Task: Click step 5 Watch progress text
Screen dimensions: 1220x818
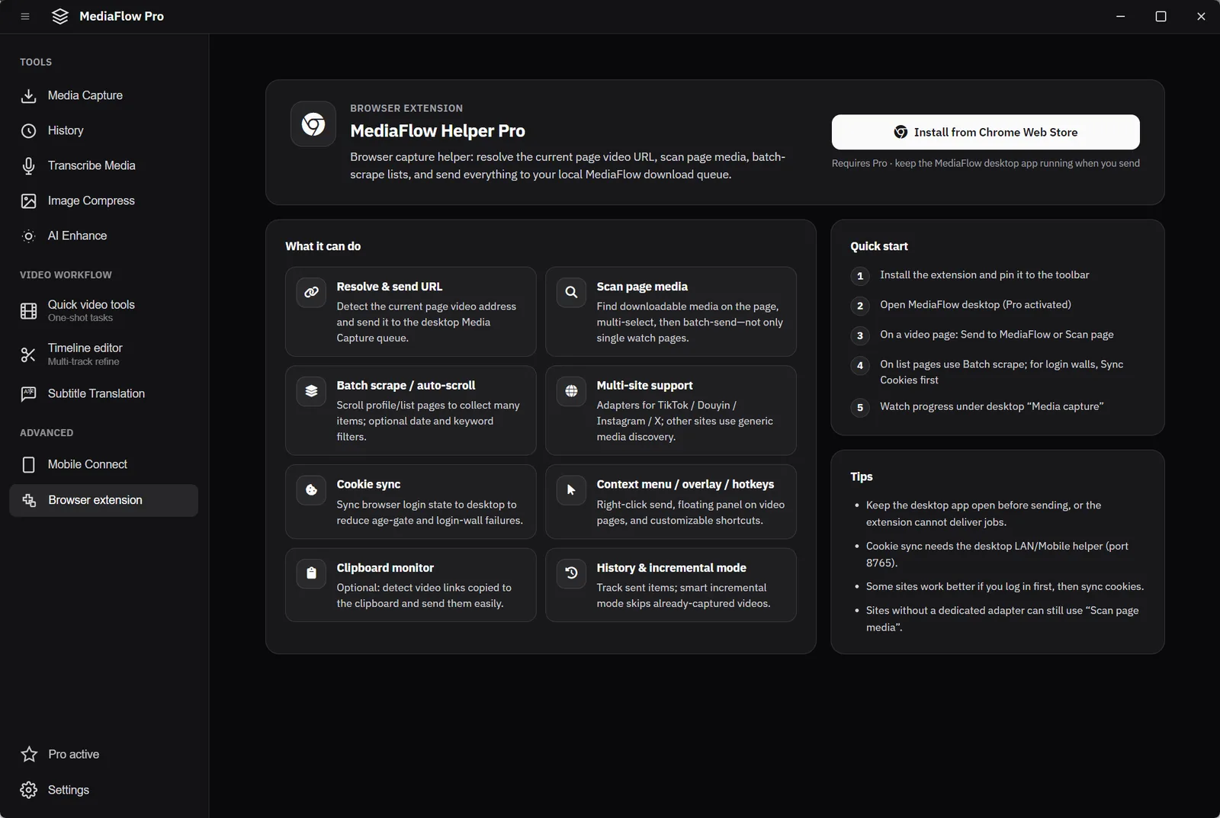Action: point(991,407)
